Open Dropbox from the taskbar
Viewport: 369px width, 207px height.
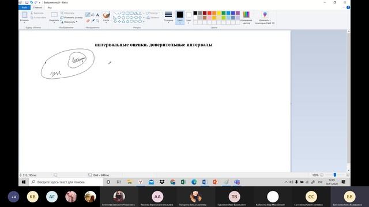[x=162, y=182]
